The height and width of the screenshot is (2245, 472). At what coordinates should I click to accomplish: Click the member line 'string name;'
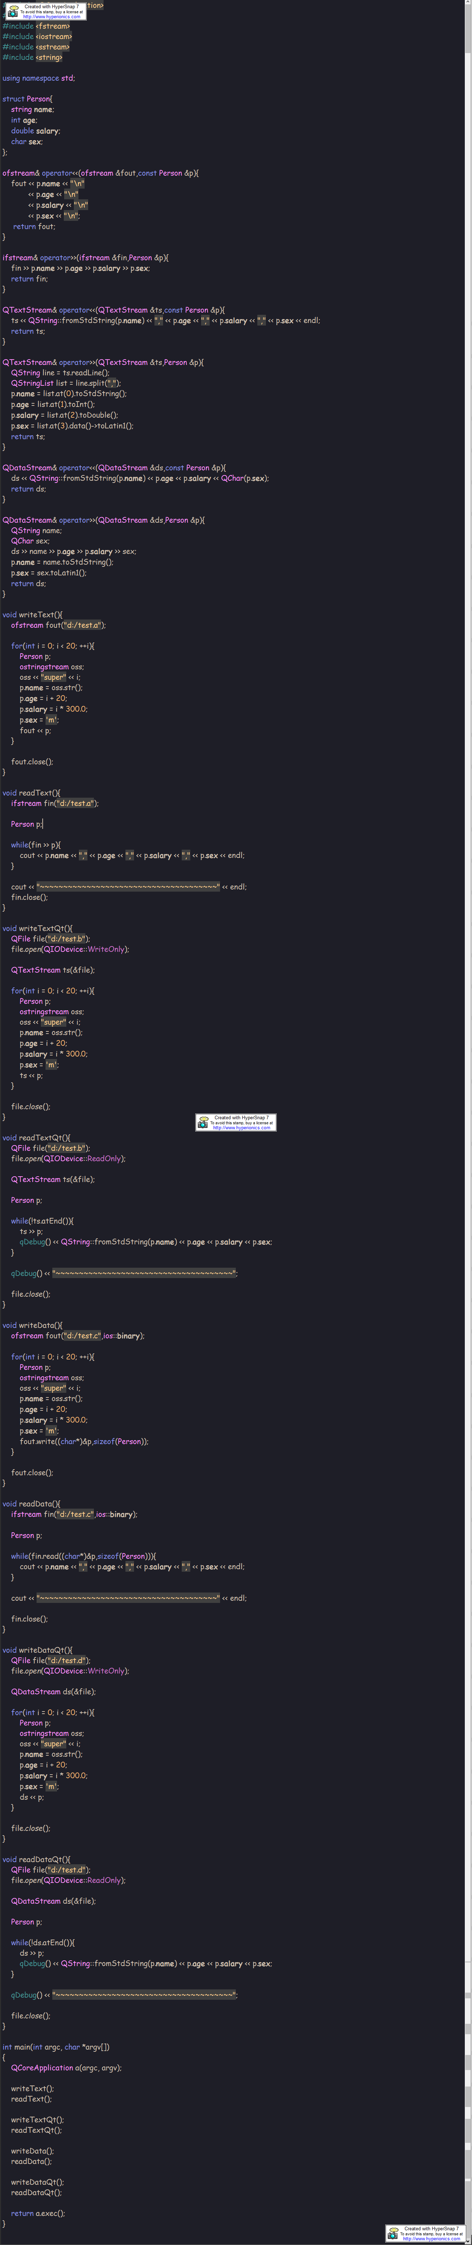pyautogui.click(x=32, y=110)
